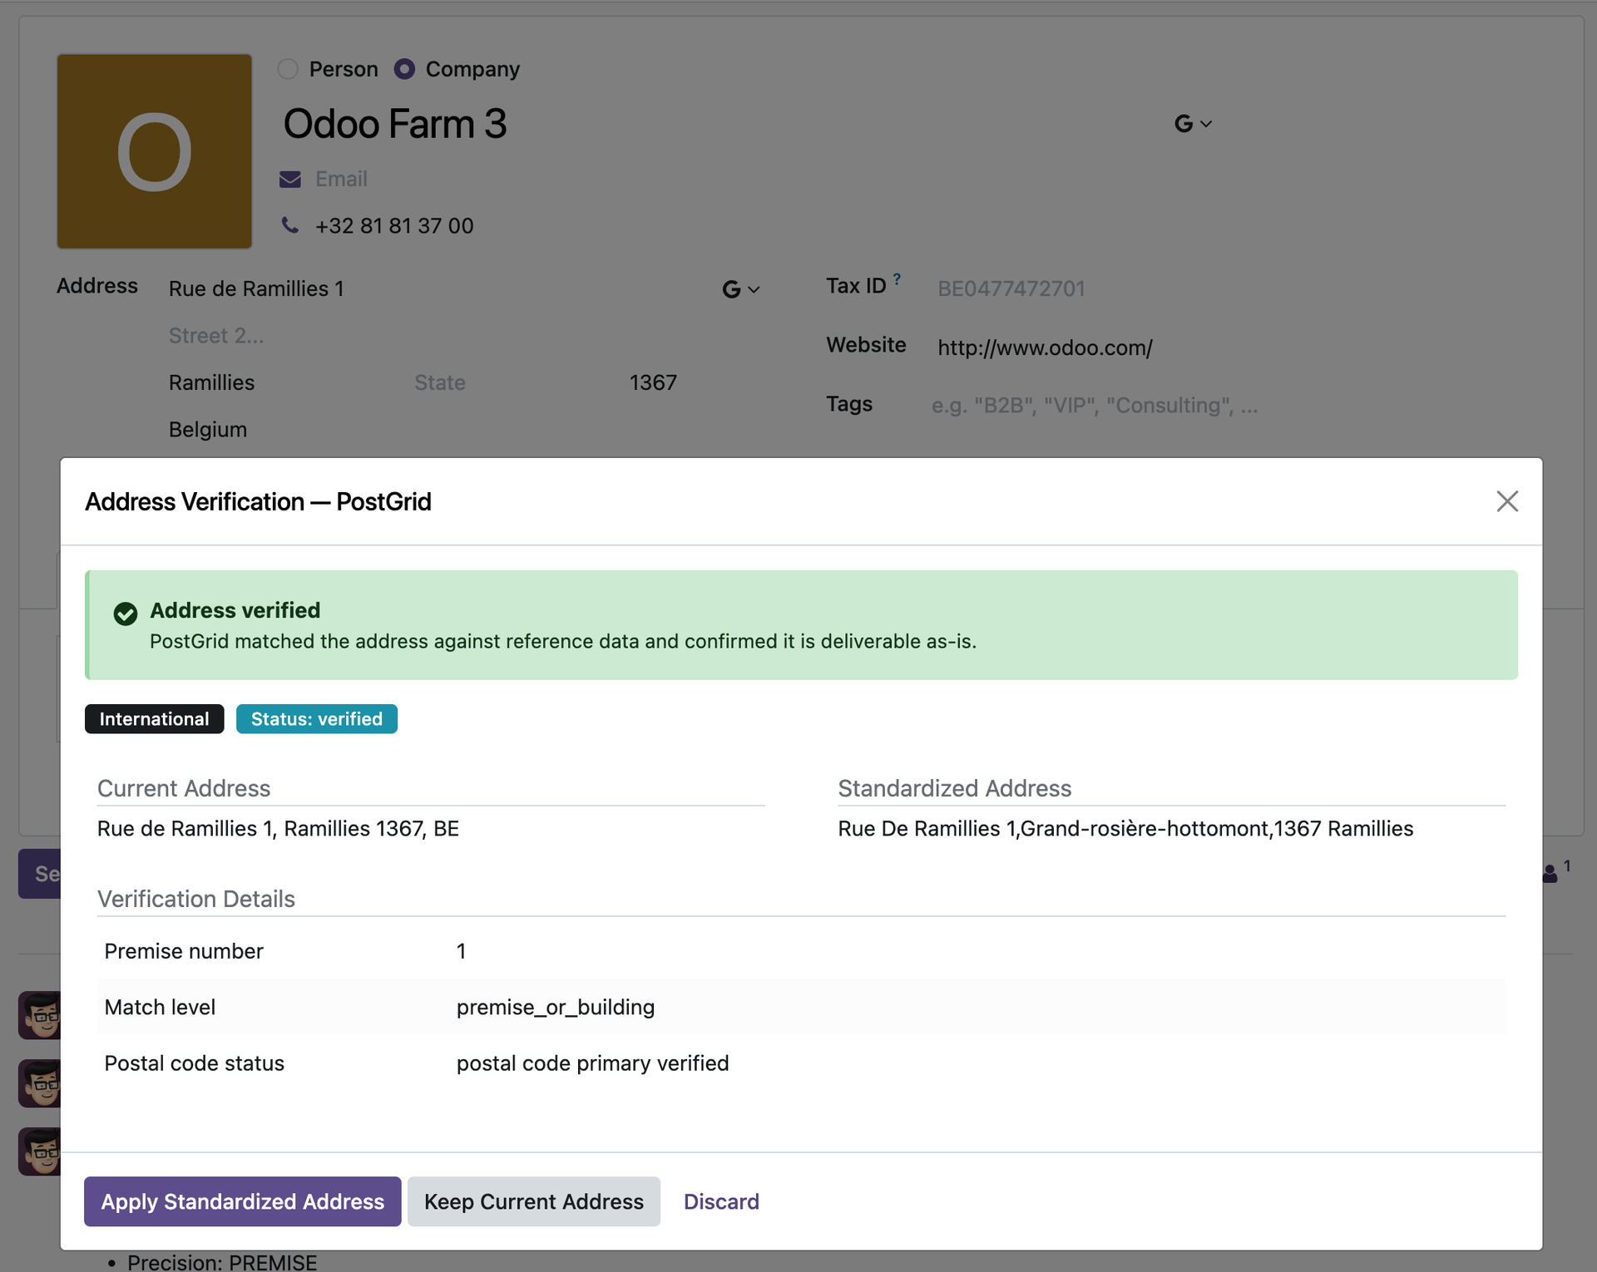This screenshot has width=1597, height=1272.
Task: Select the Person radio option
Action: coord(288,69)
